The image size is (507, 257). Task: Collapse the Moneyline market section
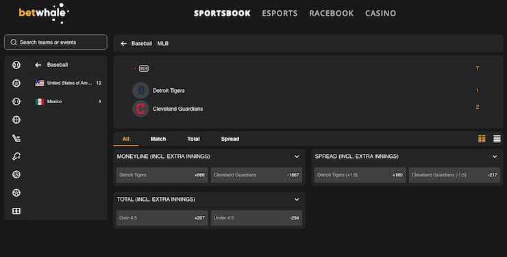click(297, 157)
